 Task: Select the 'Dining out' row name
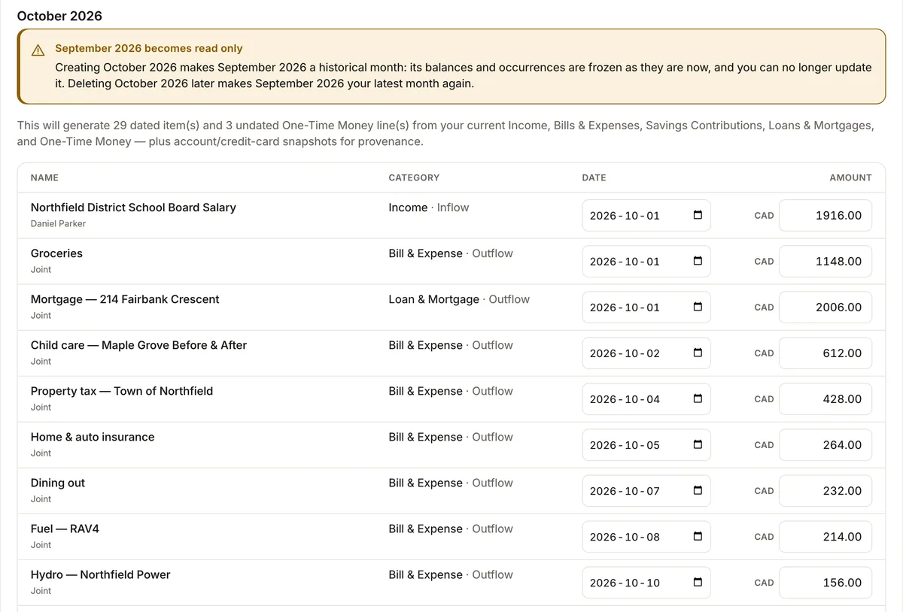pos(58,483)
